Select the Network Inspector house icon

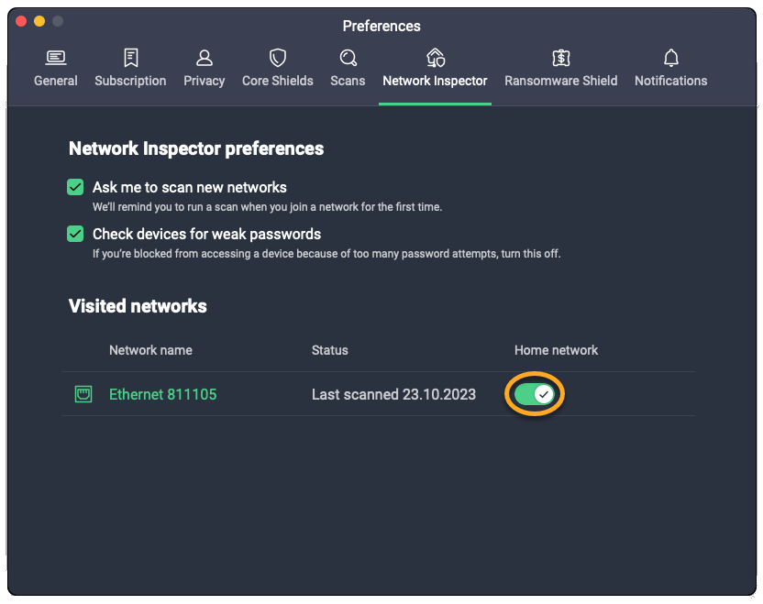click(436, 59)
